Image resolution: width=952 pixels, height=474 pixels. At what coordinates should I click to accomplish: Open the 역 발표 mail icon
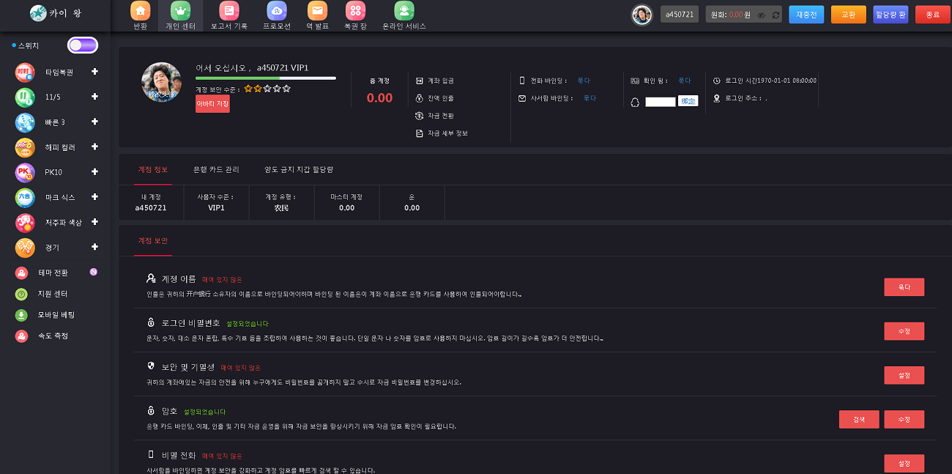(x=316, y=11)
